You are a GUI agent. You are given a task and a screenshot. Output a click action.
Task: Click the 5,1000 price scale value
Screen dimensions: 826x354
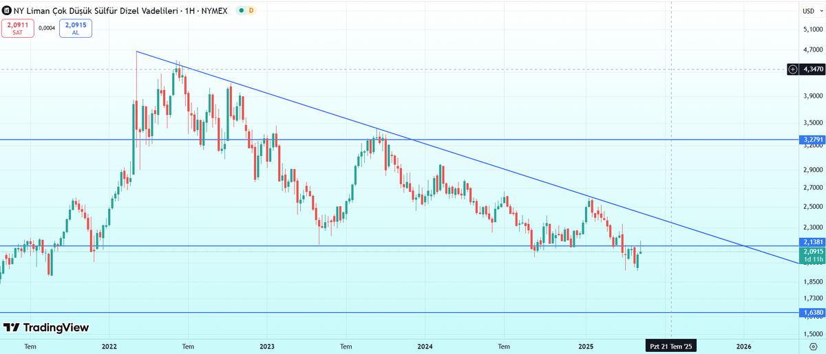click(x=814, y=30)
